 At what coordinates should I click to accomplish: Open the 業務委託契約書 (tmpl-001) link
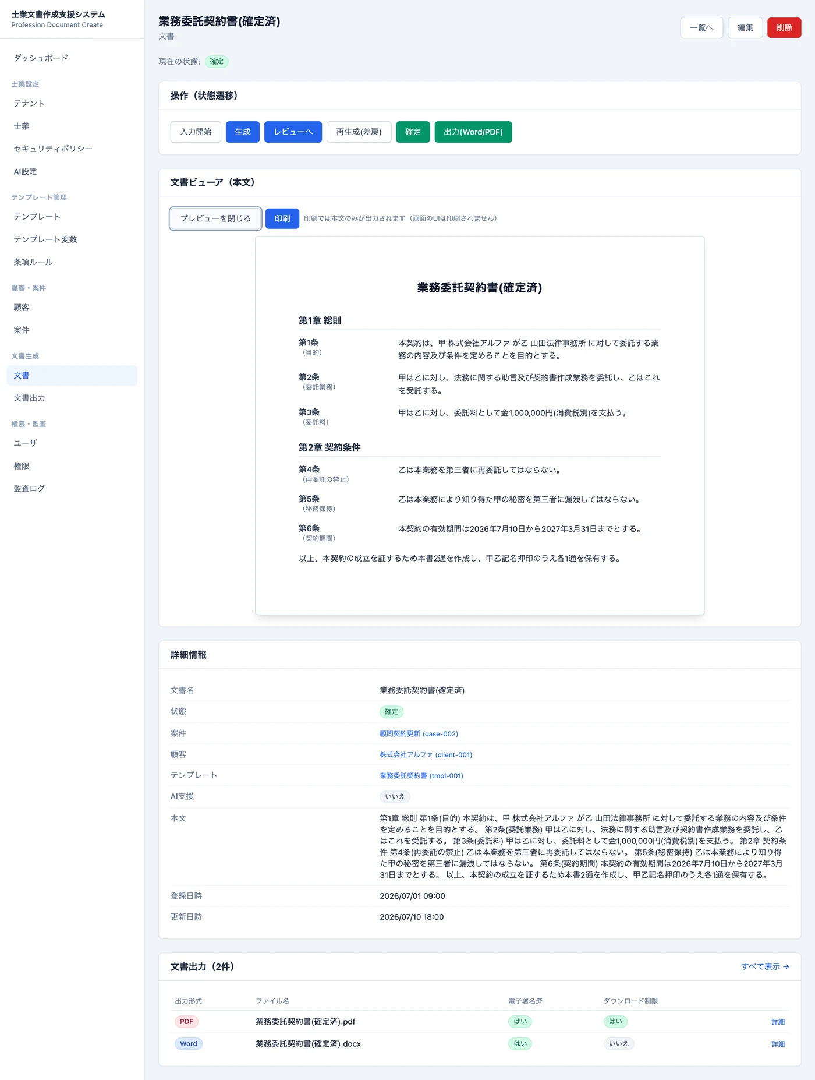421,776
